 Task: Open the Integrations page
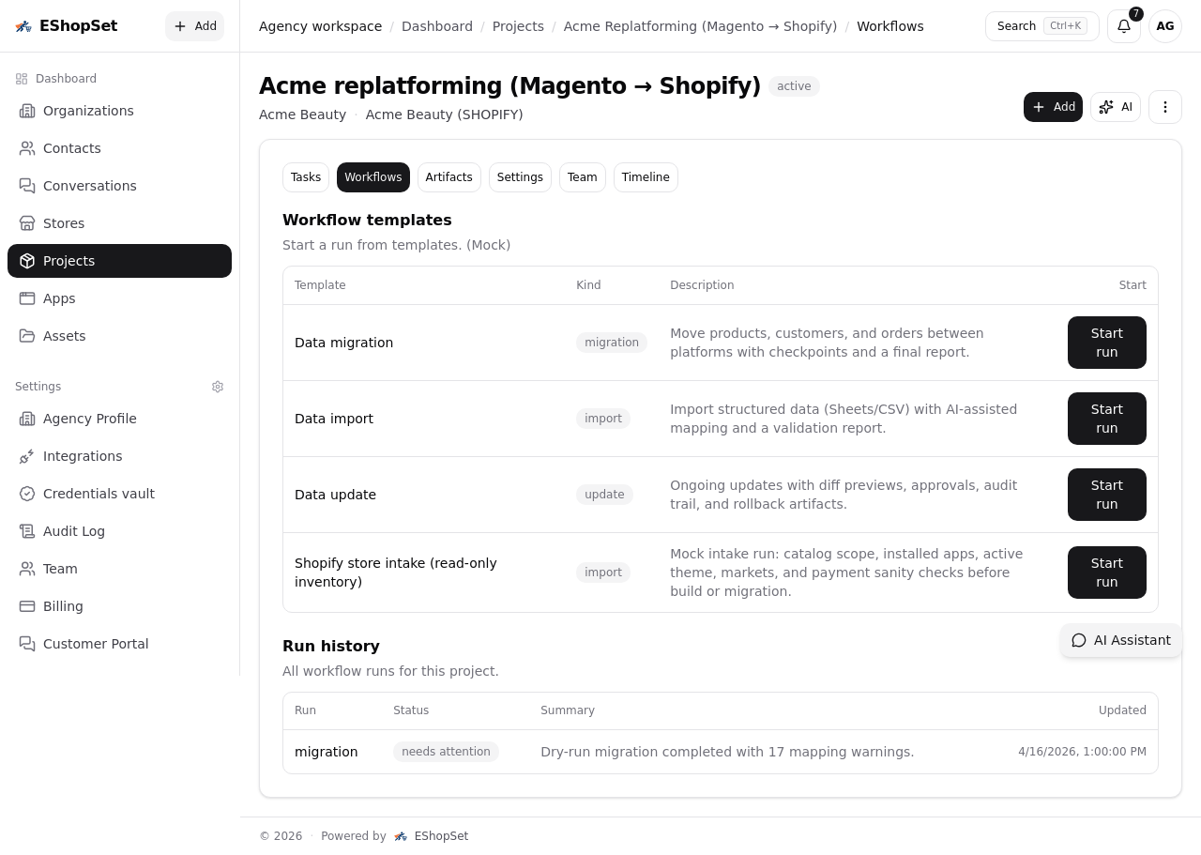pos(83,456)
